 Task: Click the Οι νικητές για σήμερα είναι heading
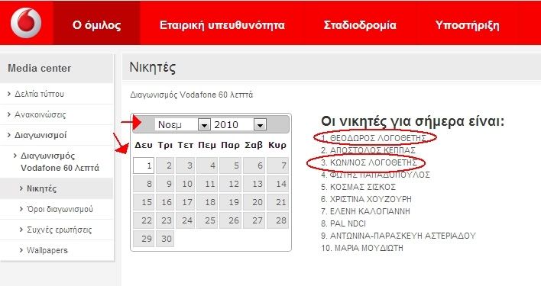pyautogui.click(x=413, y=121)
